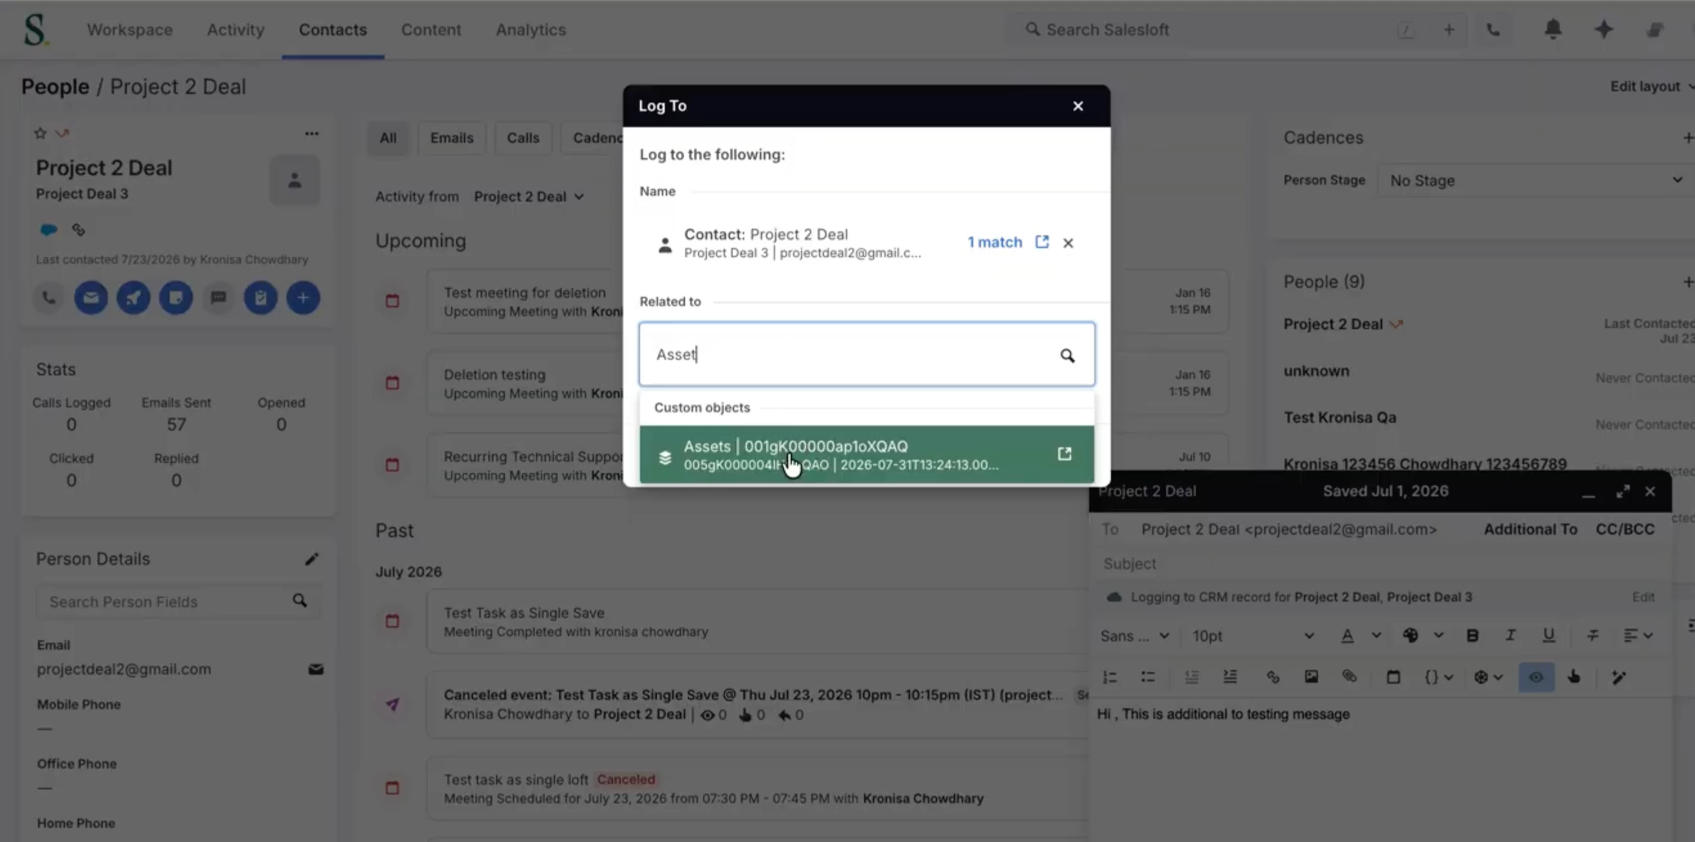Viewport: 1695px width, 842px height.
Task: Select the Emails activity filter tab
Action: 451,138
